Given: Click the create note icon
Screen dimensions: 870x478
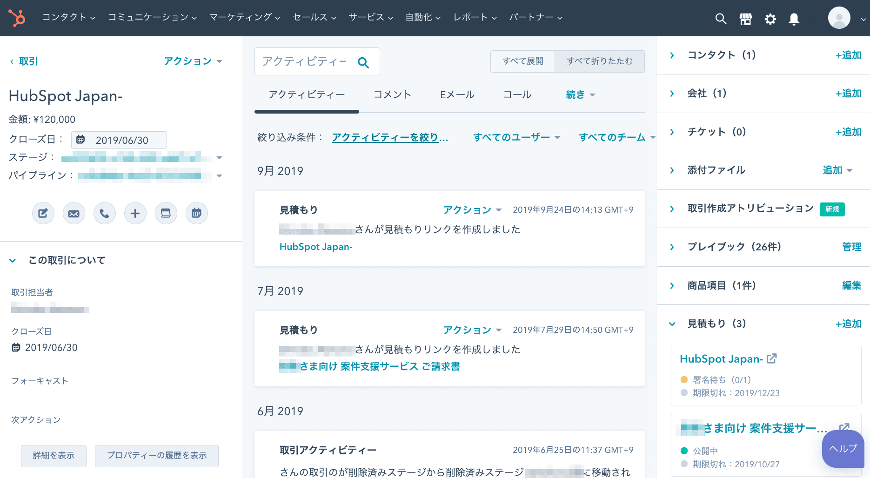Looking at the screenshot, I should point(43,213).
